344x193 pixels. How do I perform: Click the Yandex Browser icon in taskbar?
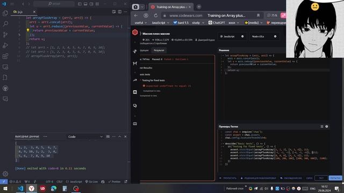pos(31,188)
